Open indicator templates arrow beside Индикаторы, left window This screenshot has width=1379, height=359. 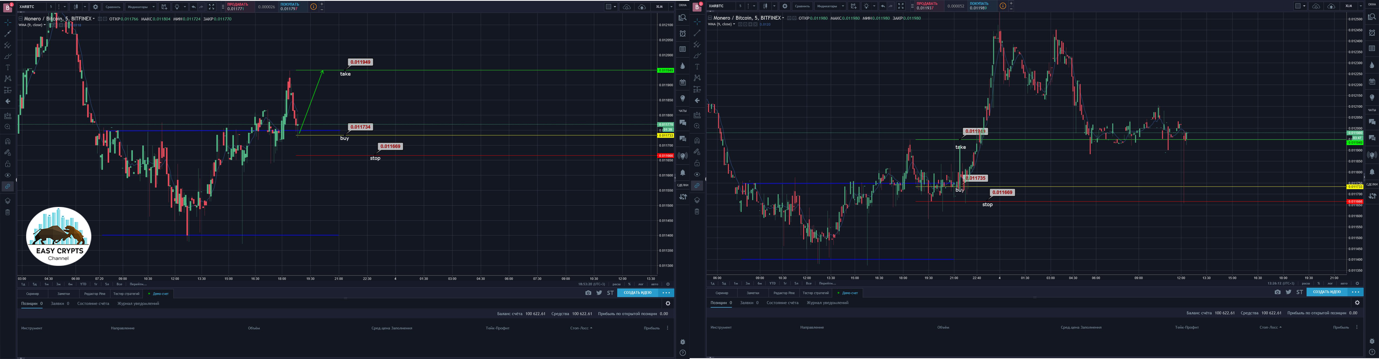pos(153,7)
